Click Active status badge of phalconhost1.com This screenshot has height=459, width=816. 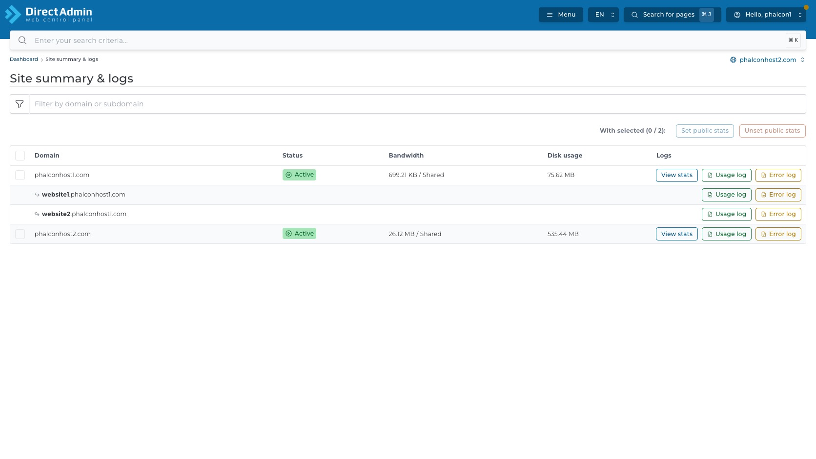tap(299, 175)
